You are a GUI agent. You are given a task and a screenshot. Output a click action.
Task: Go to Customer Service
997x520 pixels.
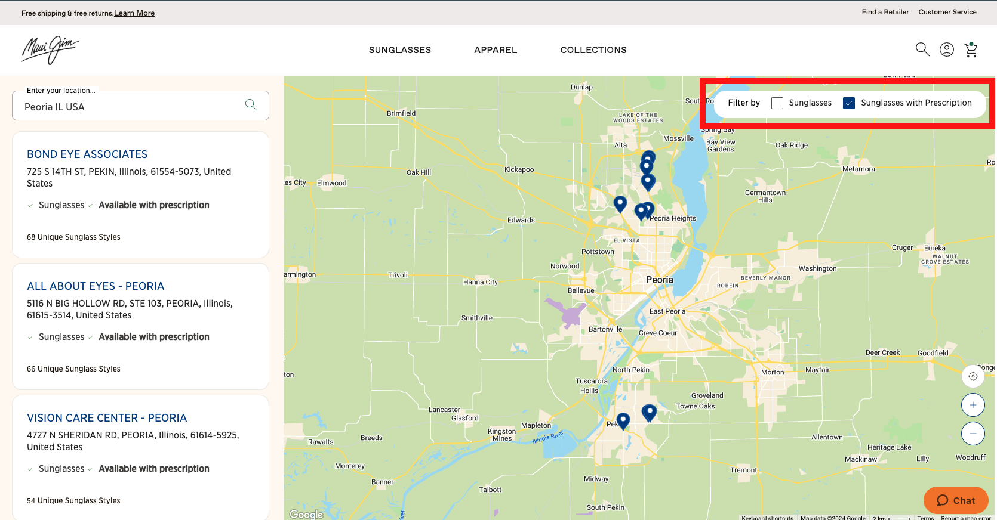tap(947, 12)
